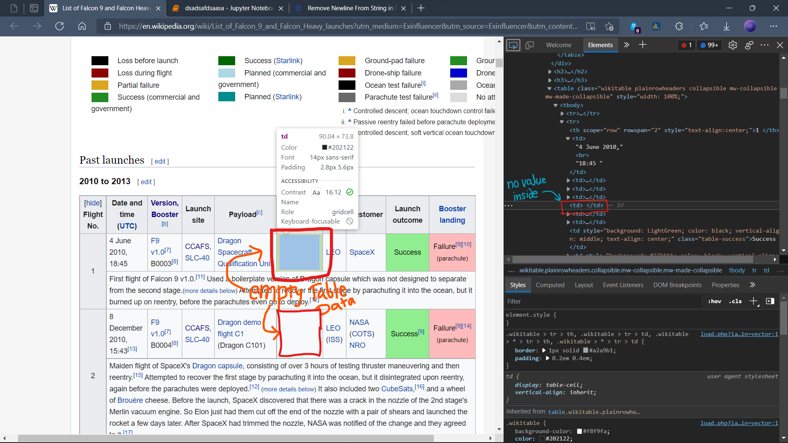Expand the first collapsed tr node
This screenshot has width=788, height=443.
point(562,114)
